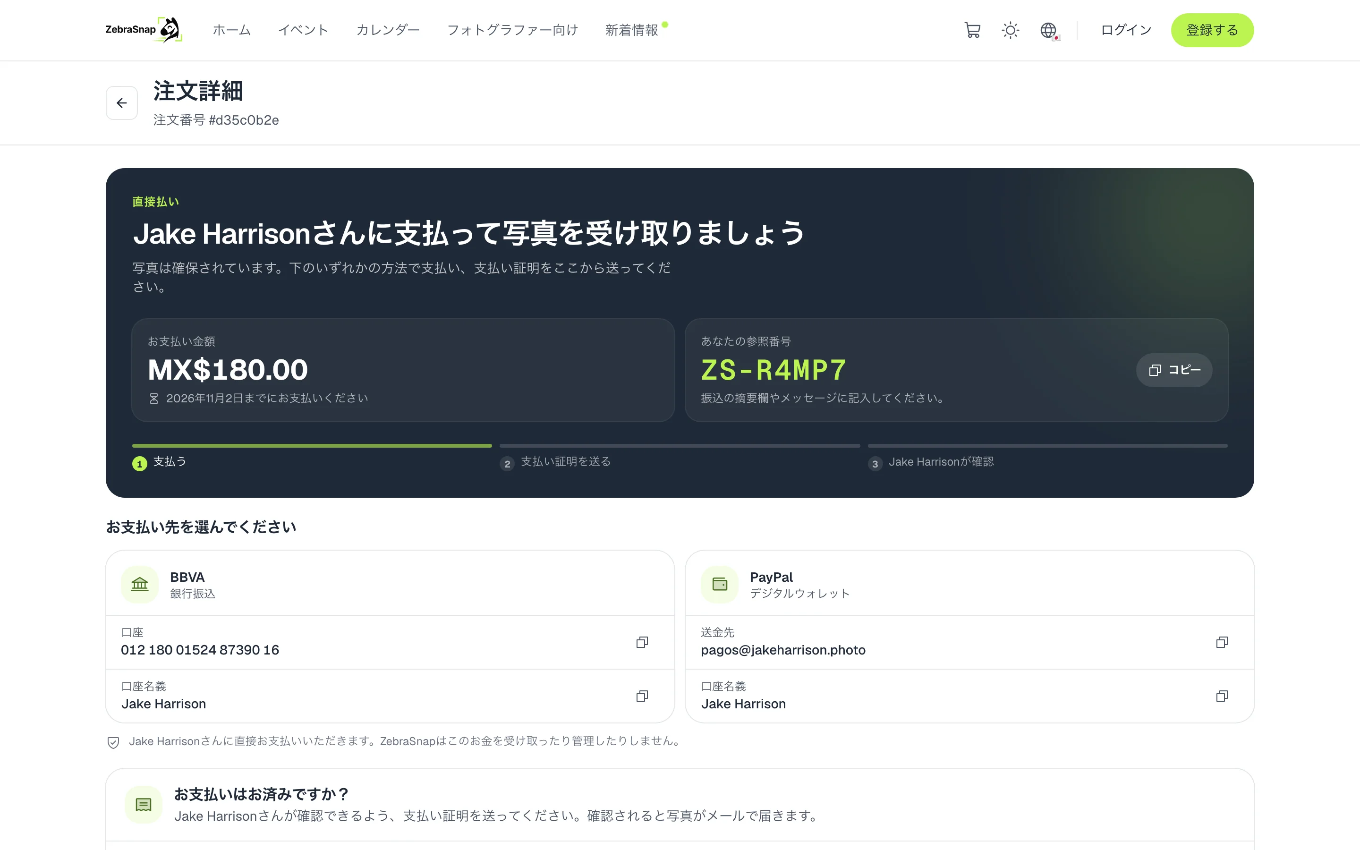Click the PayPal wallet icon
The height and width of the screenshot is (850, 1360).
pyautogui.click(x=720, y=585)
